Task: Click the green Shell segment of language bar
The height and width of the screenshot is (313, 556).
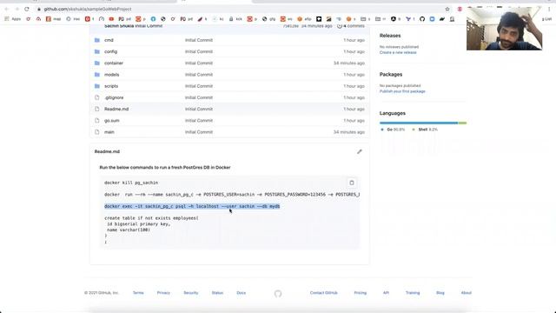Action: point(462,123)
